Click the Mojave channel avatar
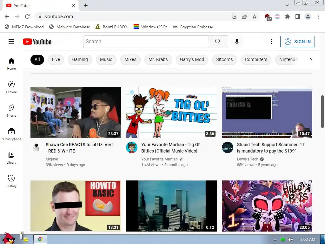The height and width of the screenshot is (244, 325). pyautogui.click(x=36, y=147)
